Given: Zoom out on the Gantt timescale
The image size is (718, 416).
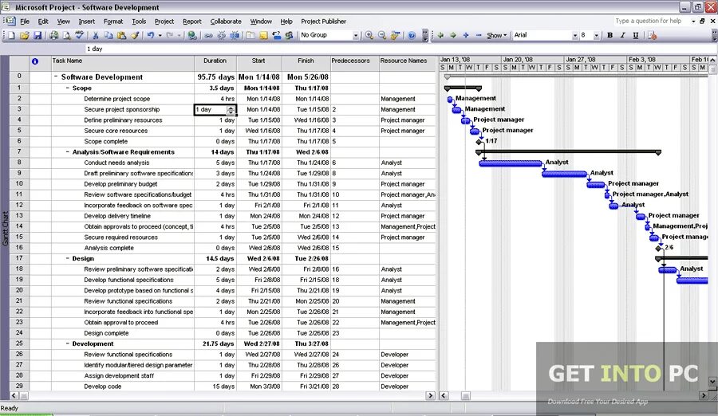Looking at the screenshot, I should [x=382, y=35].
